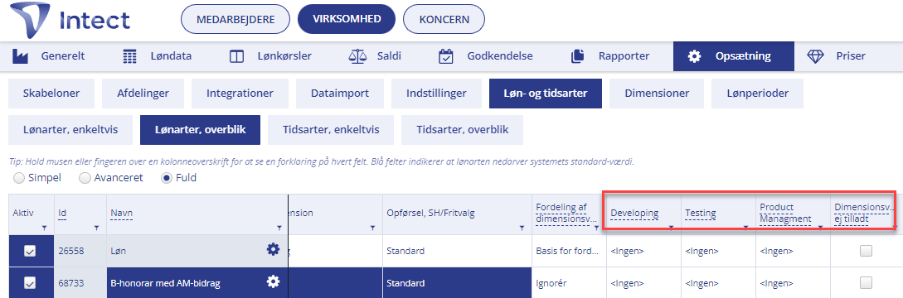903x298 pixels.
Task: Click the factory icon beside Generelt
Action: click(20, 56)
